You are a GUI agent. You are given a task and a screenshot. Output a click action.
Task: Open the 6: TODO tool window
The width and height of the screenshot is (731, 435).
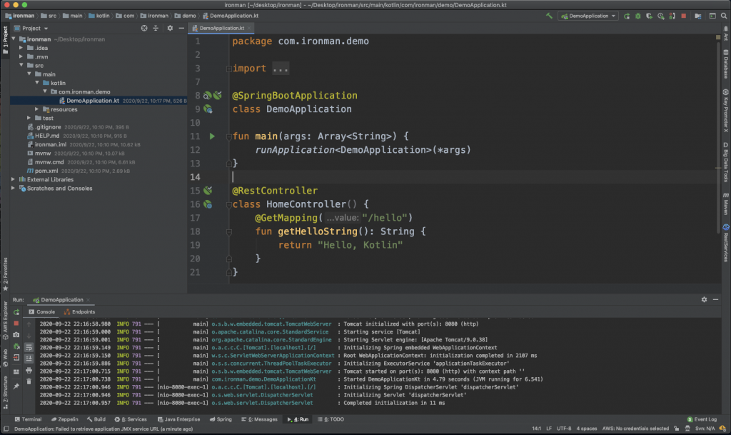pyautogui.click(x=331, y=419)
